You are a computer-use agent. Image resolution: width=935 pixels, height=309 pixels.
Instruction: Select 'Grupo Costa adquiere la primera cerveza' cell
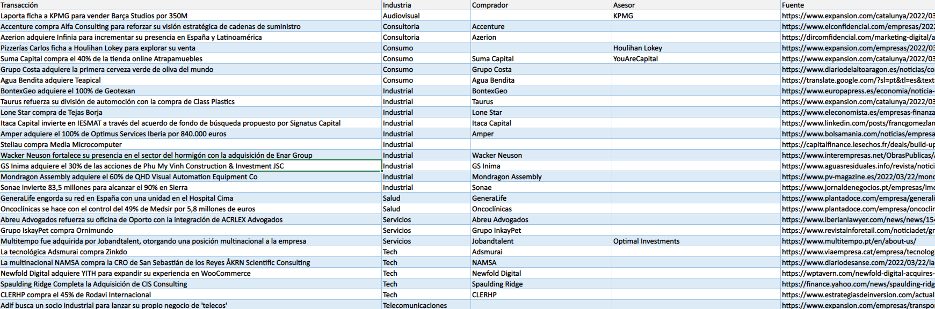pyautogui.click(x=191, y=69)
